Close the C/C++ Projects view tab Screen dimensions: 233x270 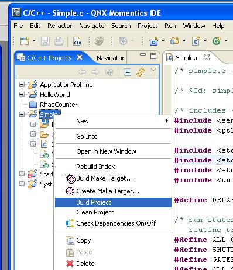click(80, 57)
